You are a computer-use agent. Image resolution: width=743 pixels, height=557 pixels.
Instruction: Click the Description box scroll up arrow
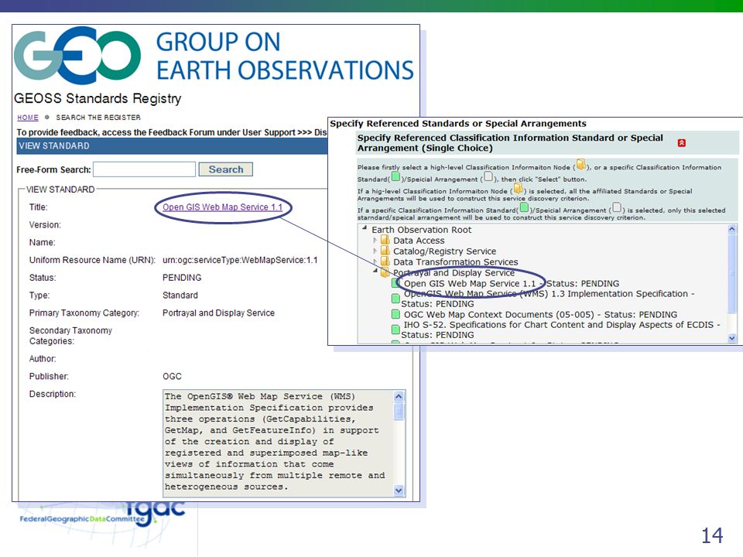click(399, 396)
